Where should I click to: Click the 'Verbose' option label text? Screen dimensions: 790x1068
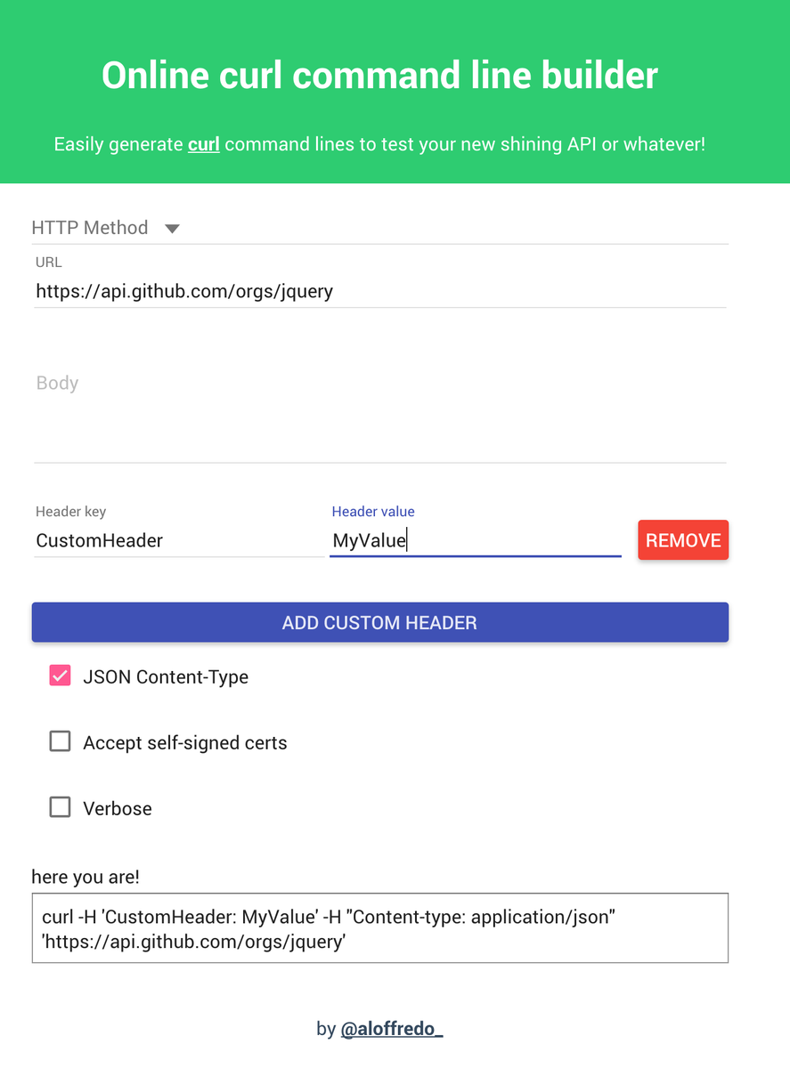pyautogui.click(x=118, y=809)
